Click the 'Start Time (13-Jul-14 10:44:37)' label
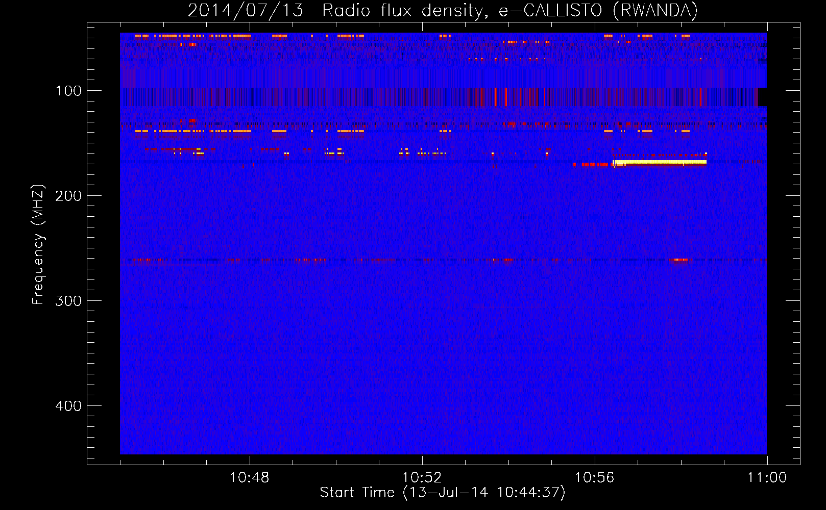The width and height of the screenshot is (826, 510). [x=443, y=493]
